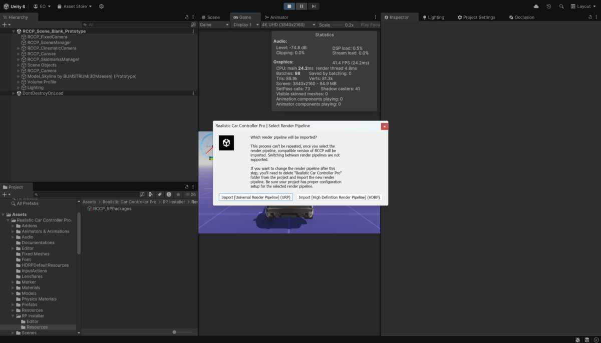
Task: Click Assets in the Project breadcrumb
Action: pyautogui.click(x=89, y=202)
